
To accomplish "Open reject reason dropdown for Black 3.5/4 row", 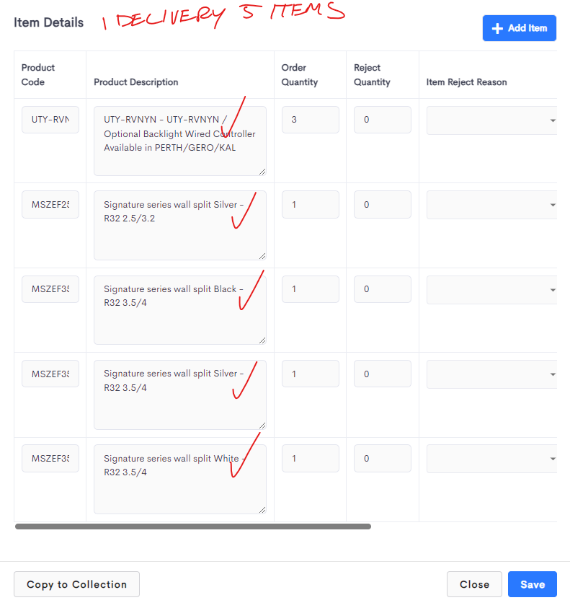I will 491,290.
